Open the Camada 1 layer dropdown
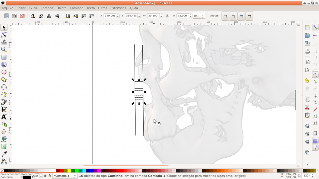The height and width of the screenshot is (179, 319). 65,176
